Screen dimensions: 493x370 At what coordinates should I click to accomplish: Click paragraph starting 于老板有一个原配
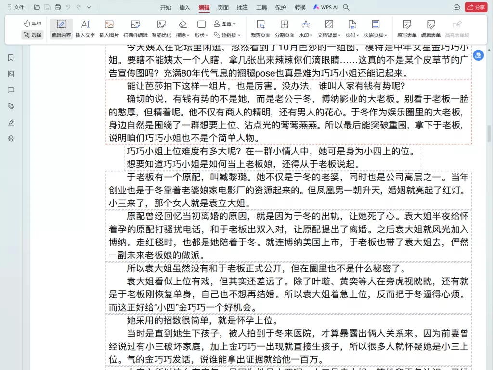click(x=289, y=190)
